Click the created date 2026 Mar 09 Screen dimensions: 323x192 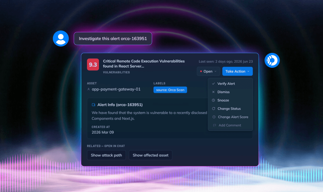[103, 132]
